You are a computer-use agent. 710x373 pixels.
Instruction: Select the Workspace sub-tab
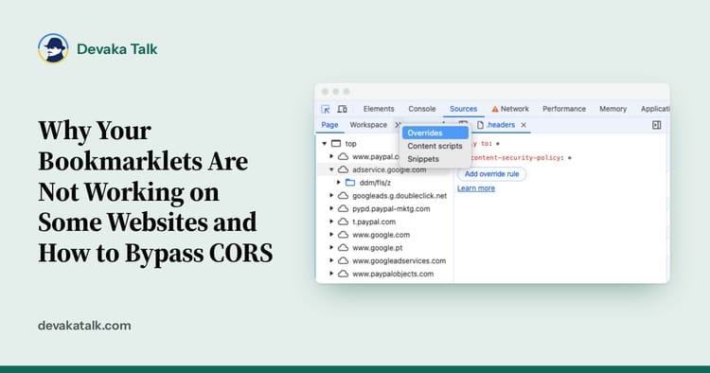pos(368,125)
